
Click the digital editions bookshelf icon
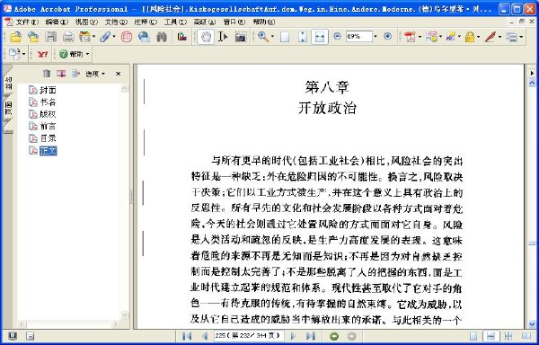[x=181, y=37]
